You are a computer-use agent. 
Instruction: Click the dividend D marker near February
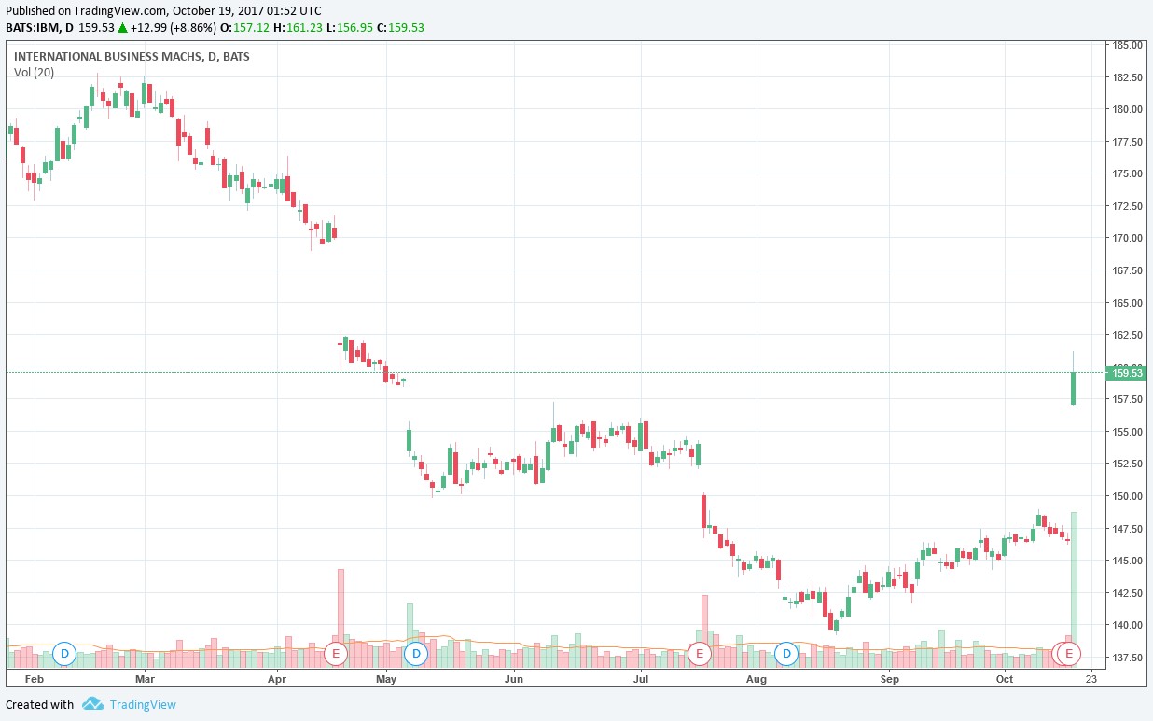click(x=64, y=654)
